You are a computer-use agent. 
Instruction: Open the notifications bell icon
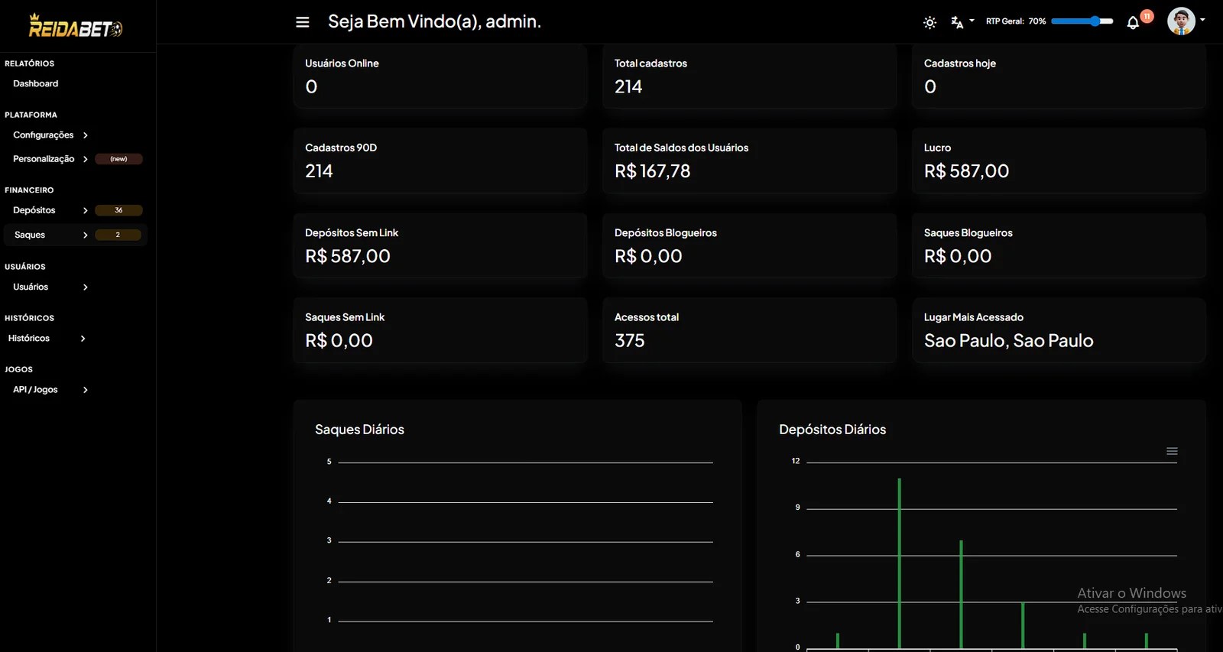[x=1133, y=22]
